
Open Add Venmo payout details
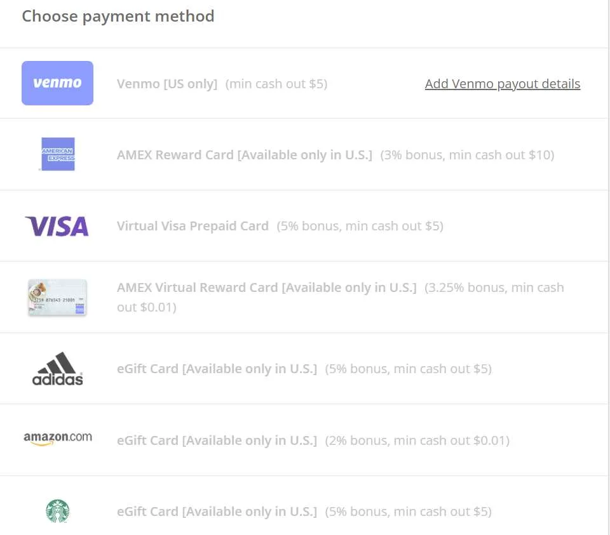502,83
